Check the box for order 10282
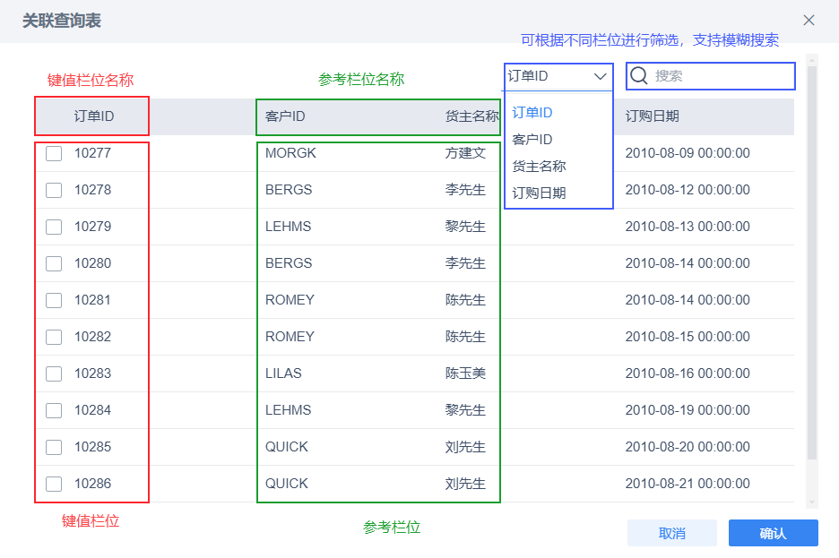The height and width of the screenshot is (558, 839). point(54,337)
